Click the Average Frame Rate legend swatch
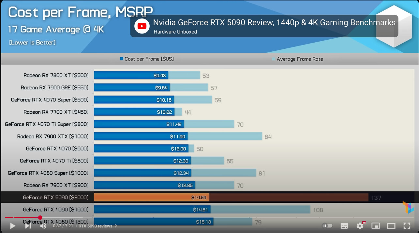419x233 pixels. [274, 59]
